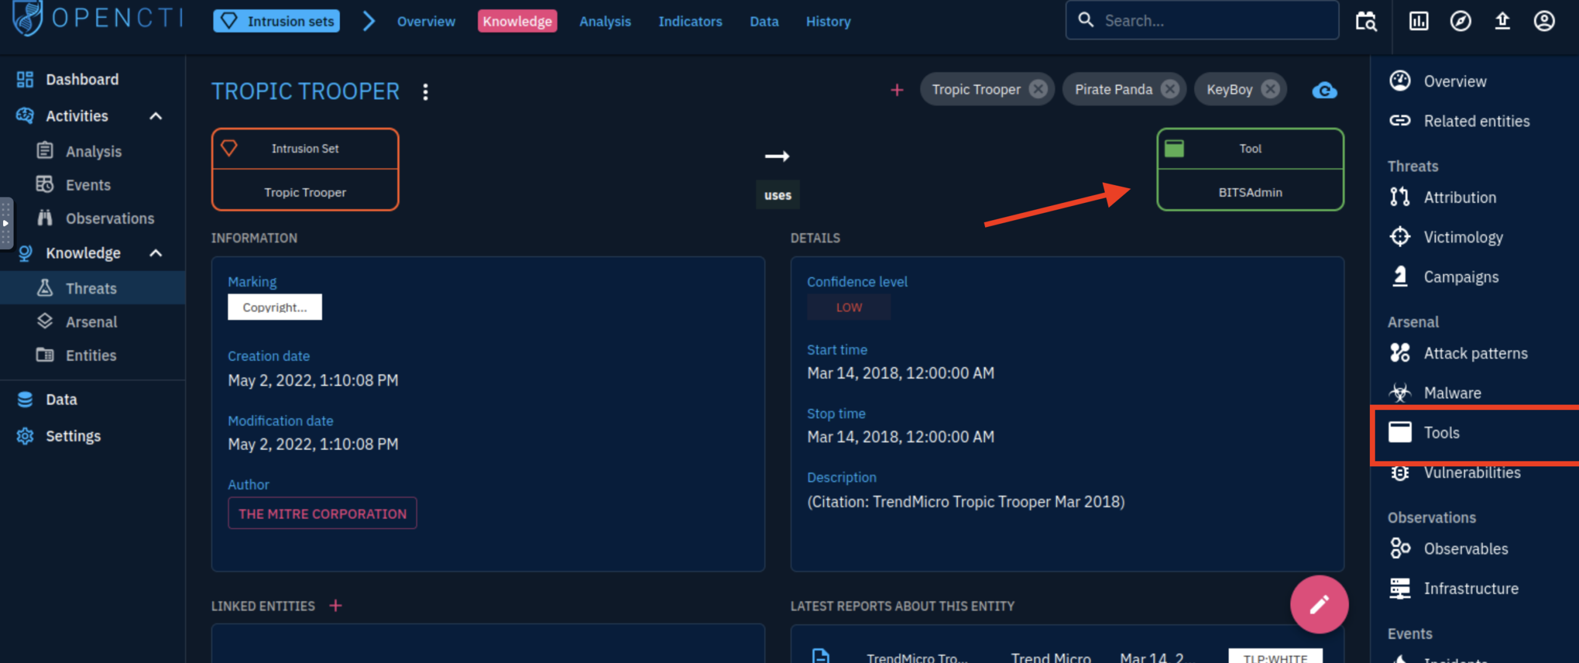Open the BITSAdmin Tool card
Image resolution: width=1579 pixels, height=663 pixels.
[1250, 170]
